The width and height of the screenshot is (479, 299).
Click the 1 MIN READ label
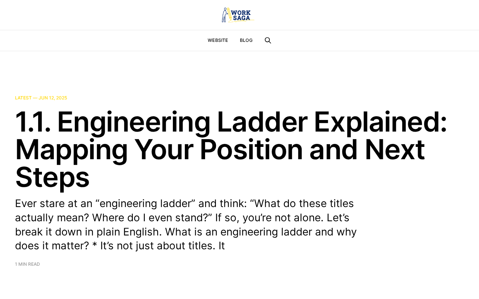[27, 264]
